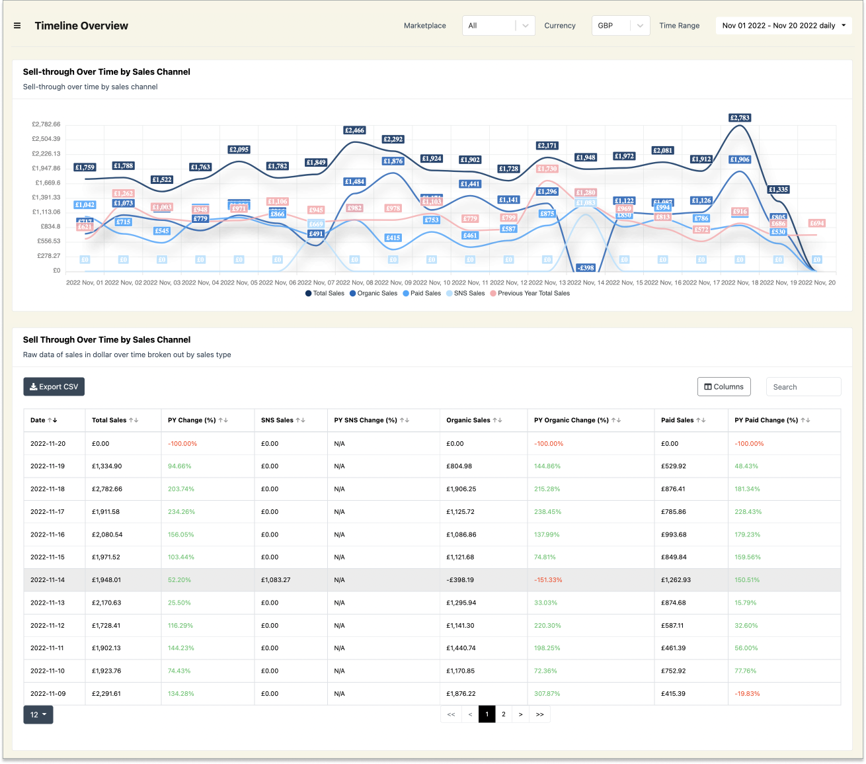Screen dimensions: 866x764
Task: Toggle Organic Sales series in legend
Action: (374, 293)
